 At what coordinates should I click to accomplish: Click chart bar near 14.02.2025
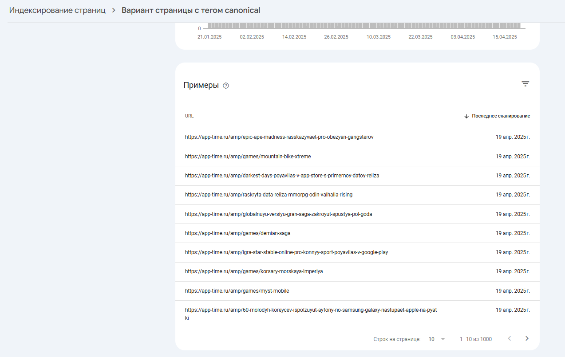(x=294, y=26)
